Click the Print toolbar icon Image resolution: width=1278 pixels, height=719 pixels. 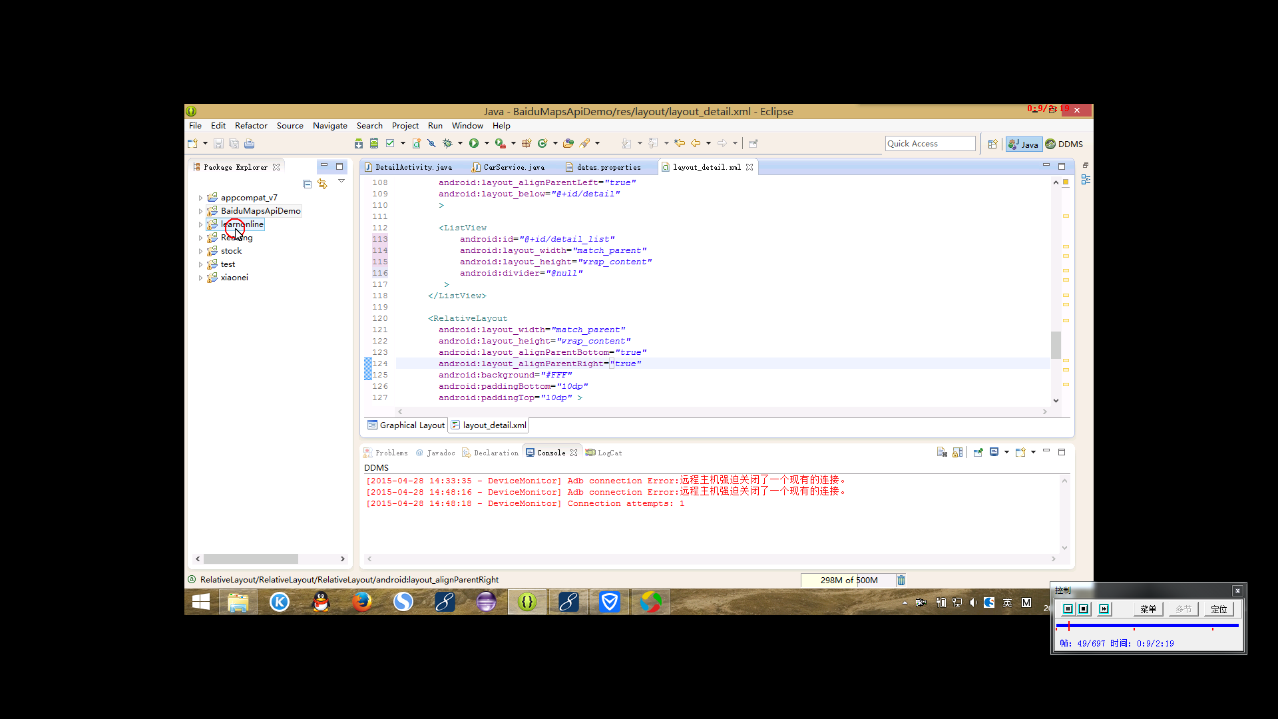(249, 143)
